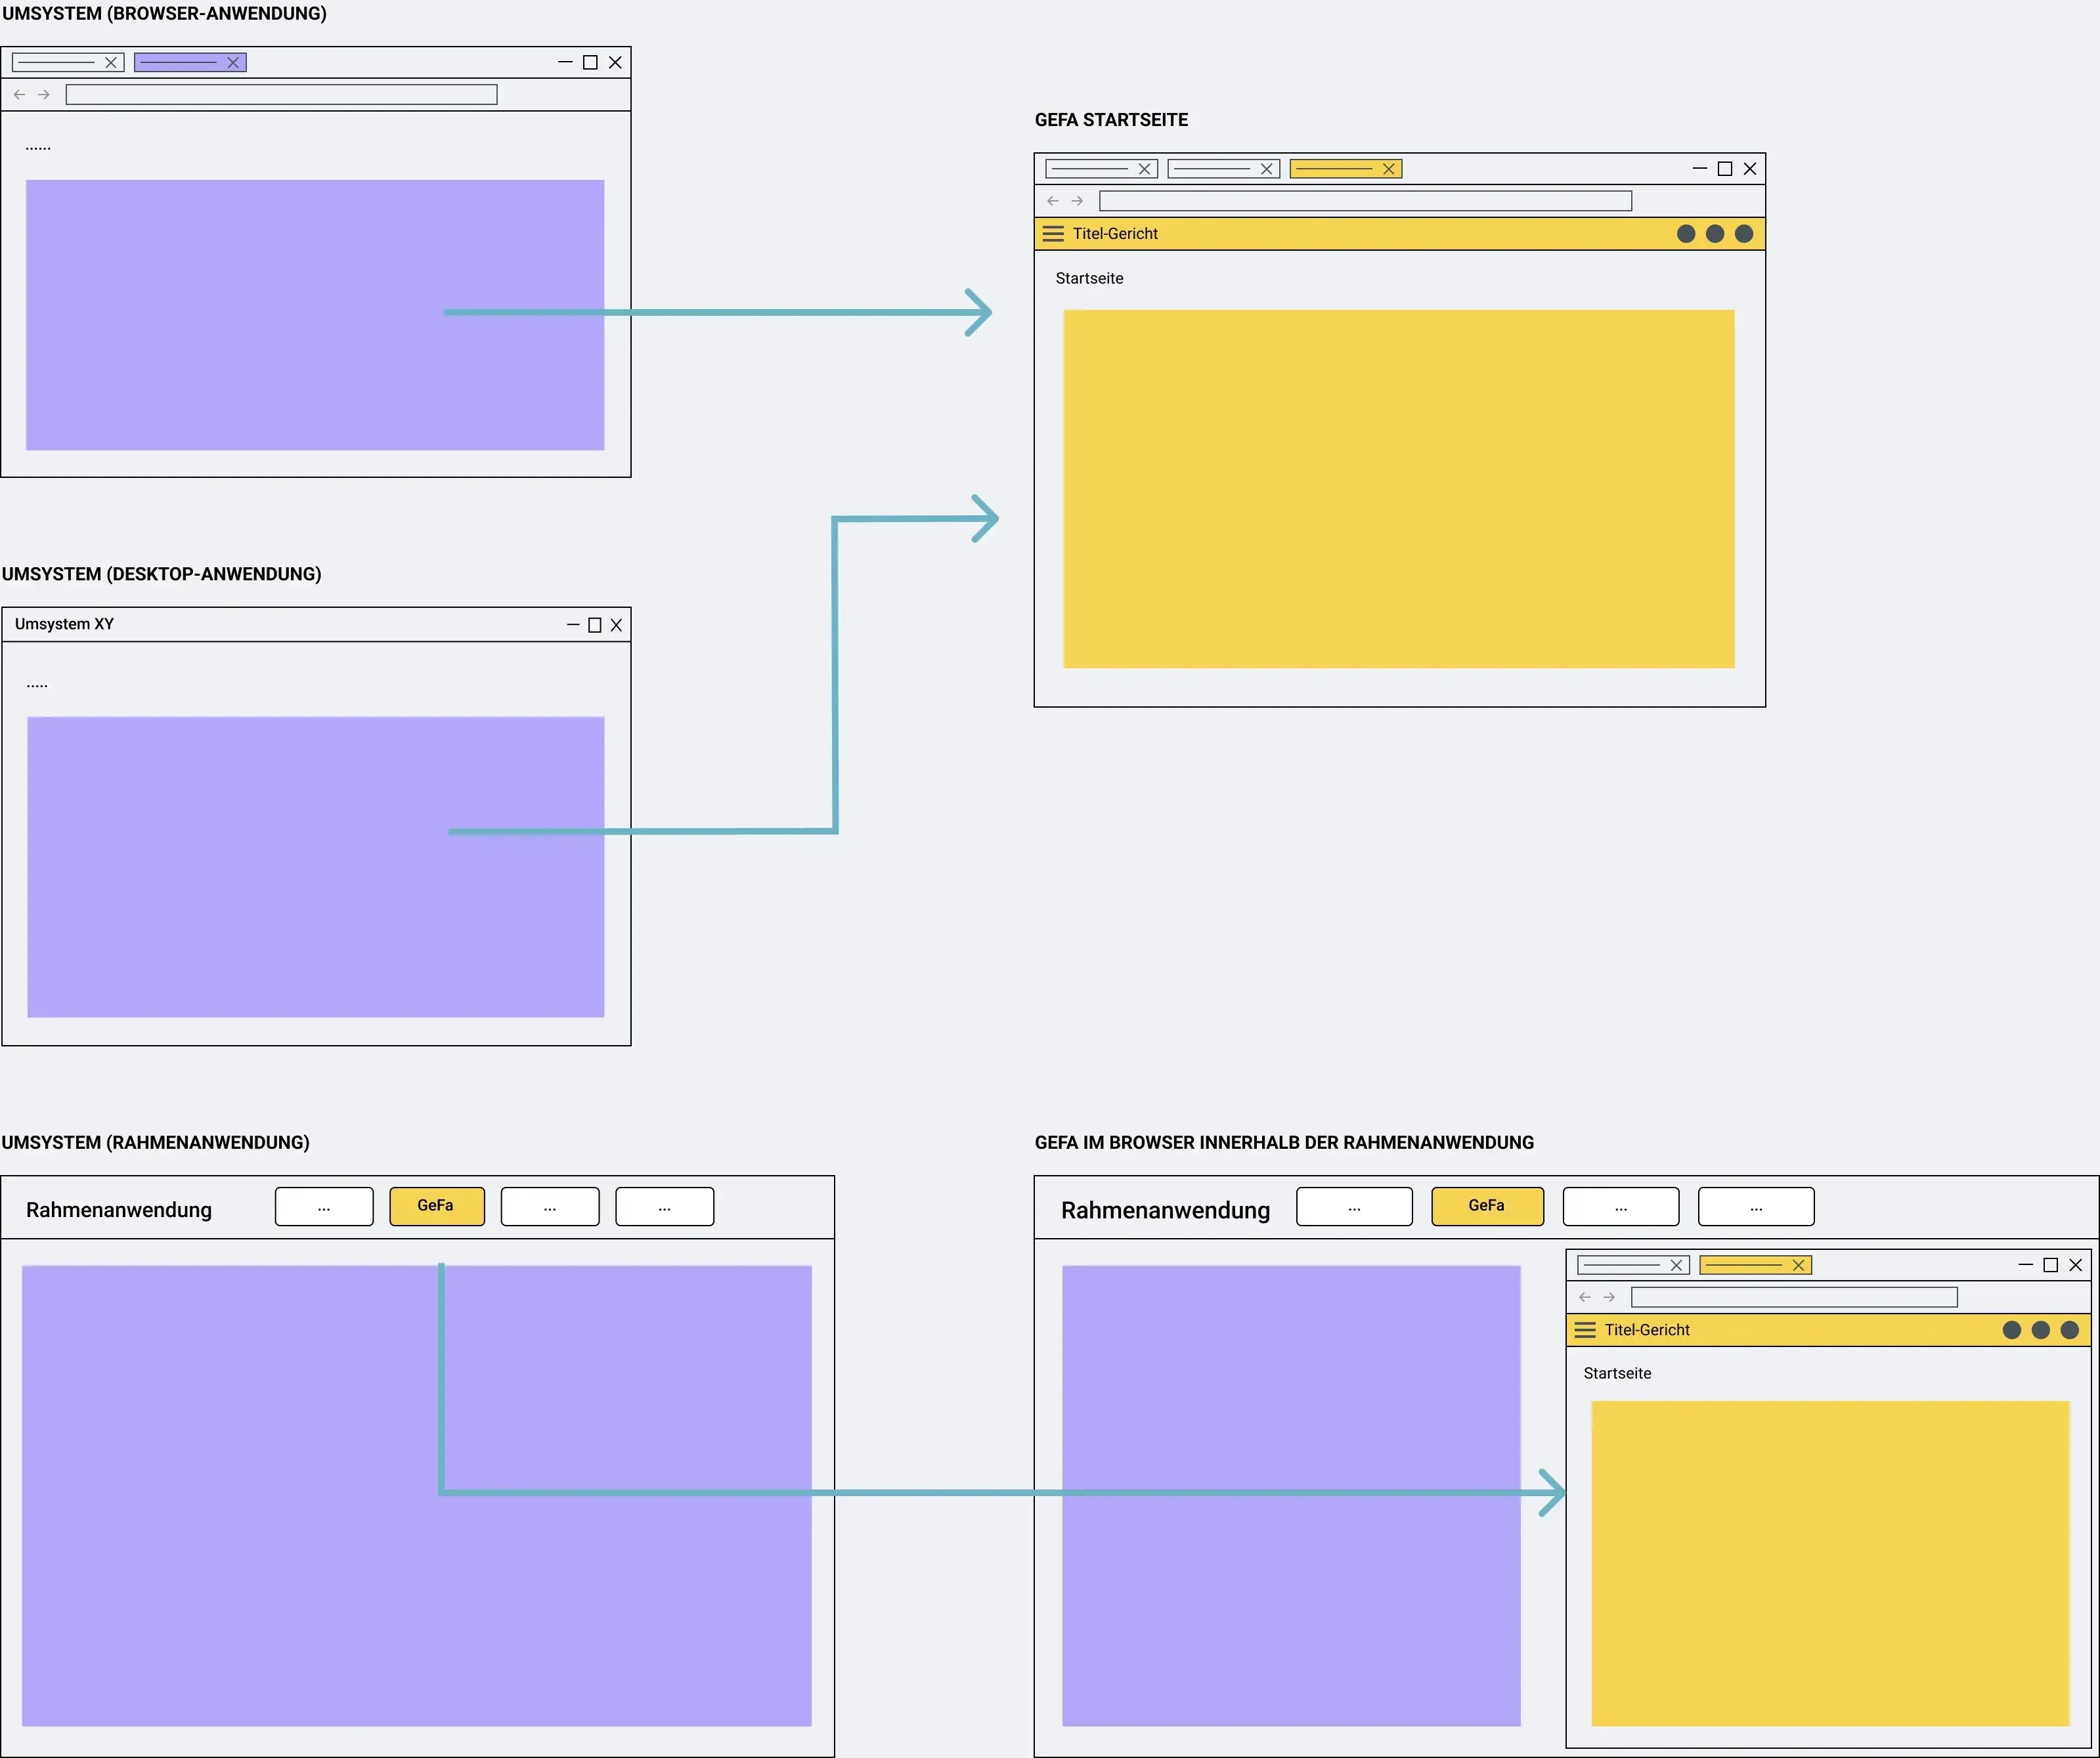
Task: Select the purple tab in Umsystem browser window
Action: [x=190, y=63]
